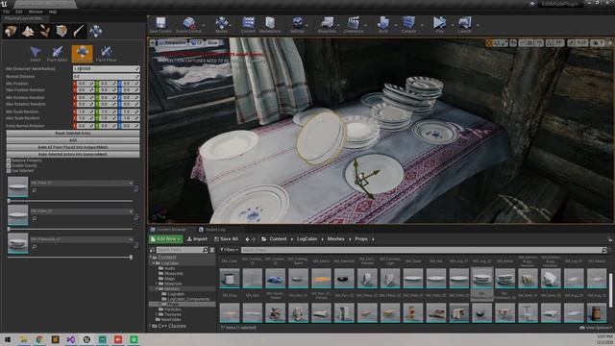Select the Paint mode icon
The height and width of the screenshot is (346, 615).
click(28, 31)
